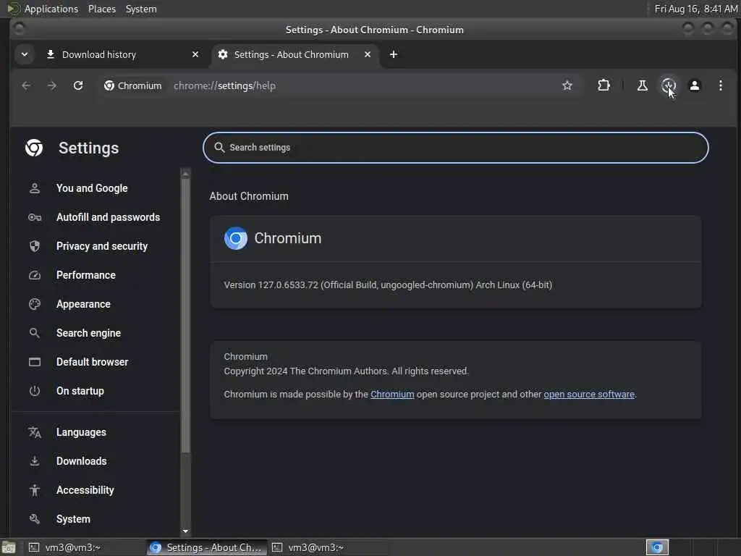The width and height of the screenshot is (741, 556).
Task: Click the window icon beside Default browser
Action: (35, 362)
